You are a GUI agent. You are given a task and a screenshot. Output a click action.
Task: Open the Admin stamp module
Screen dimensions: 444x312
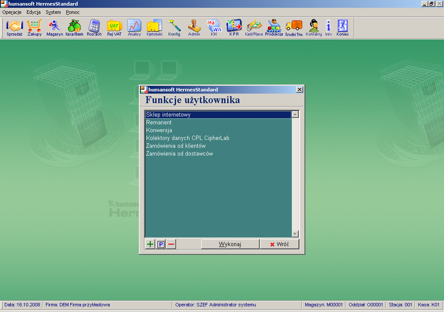[x=194, y=28]
